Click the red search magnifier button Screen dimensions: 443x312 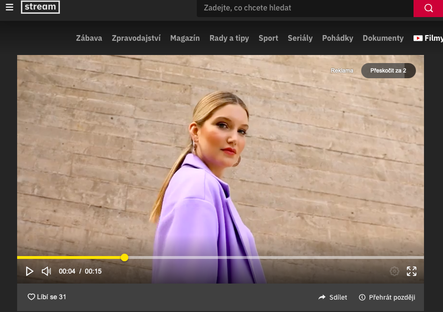(428, 8)
